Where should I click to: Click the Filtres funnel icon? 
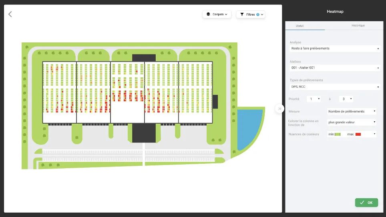coord(242,14)
